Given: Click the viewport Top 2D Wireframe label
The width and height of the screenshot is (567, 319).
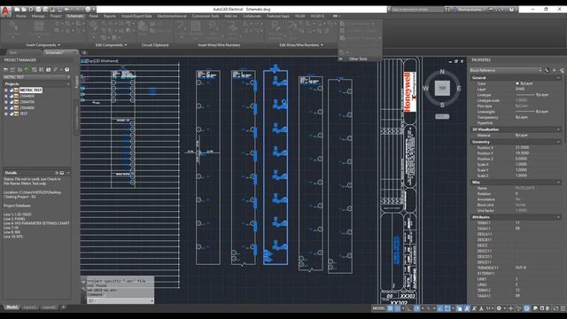Looking at the screenshot, I should click(x=101, y=61).
